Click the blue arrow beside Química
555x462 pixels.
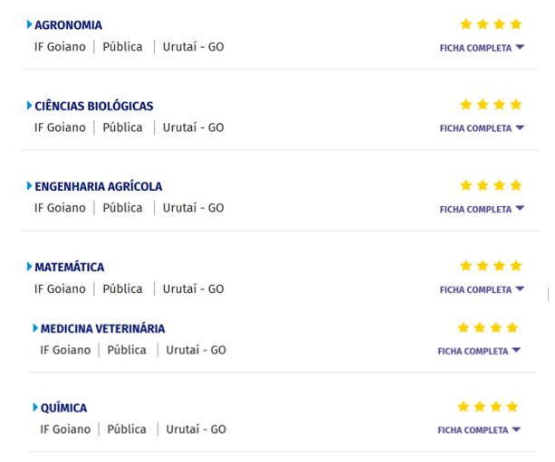pos(35,408)
